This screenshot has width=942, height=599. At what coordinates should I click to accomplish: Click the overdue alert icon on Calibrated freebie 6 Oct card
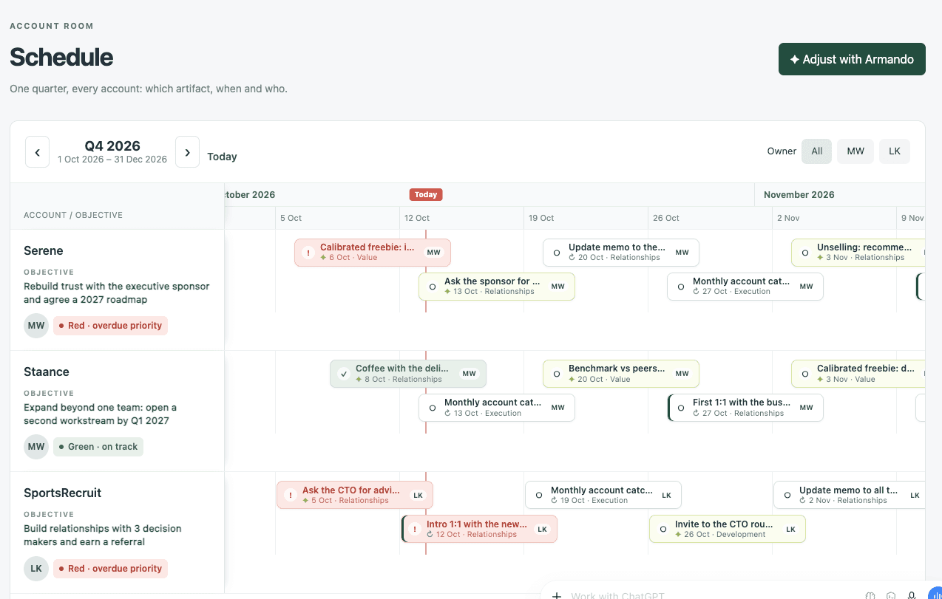coord(308,253)
